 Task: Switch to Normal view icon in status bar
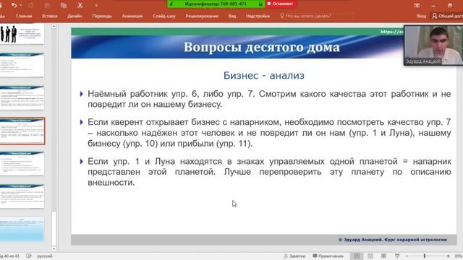(357, 256)
